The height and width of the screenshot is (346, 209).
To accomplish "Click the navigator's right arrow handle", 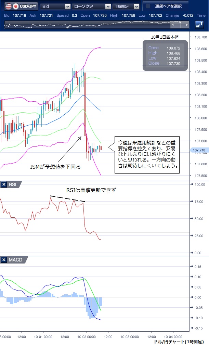I will (x=186, y=25).
